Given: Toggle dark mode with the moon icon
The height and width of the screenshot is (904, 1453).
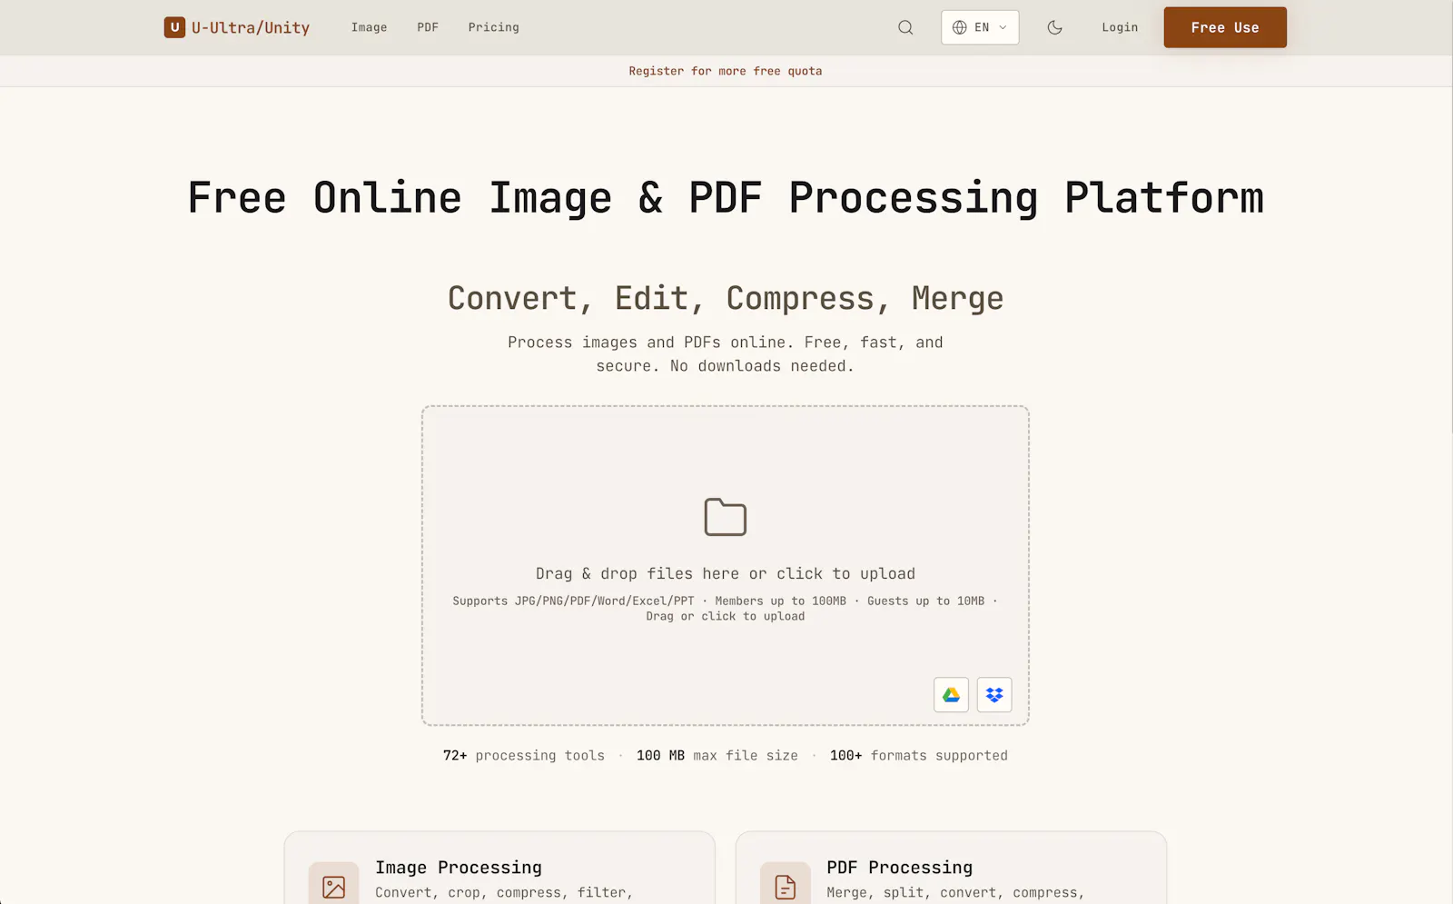Looking at the screenshot, I should [x=1054, y=27].
